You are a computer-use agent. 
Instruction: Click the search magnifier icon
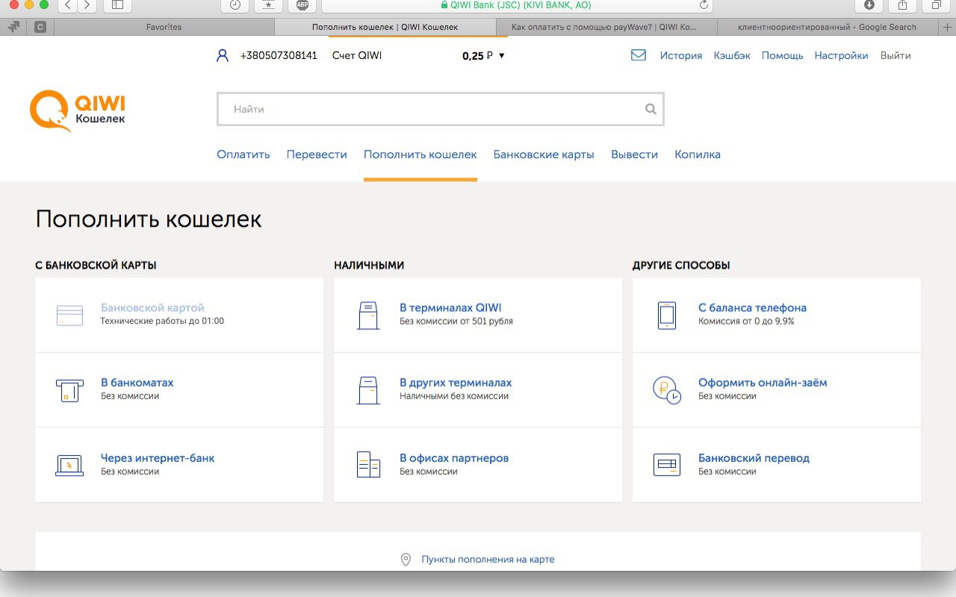[651, 109]
